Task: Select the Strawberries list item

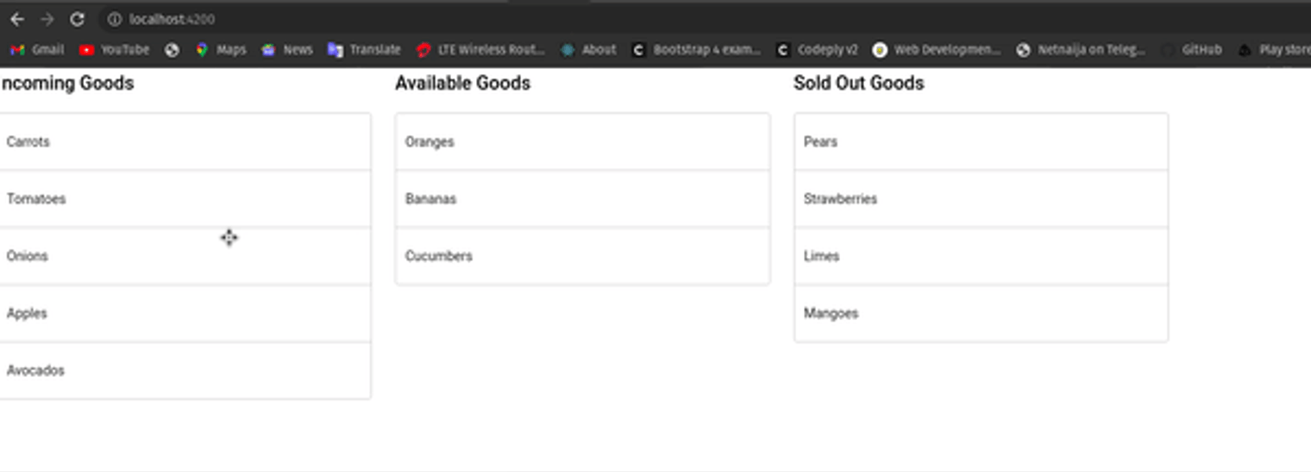Action: point(981,198)
